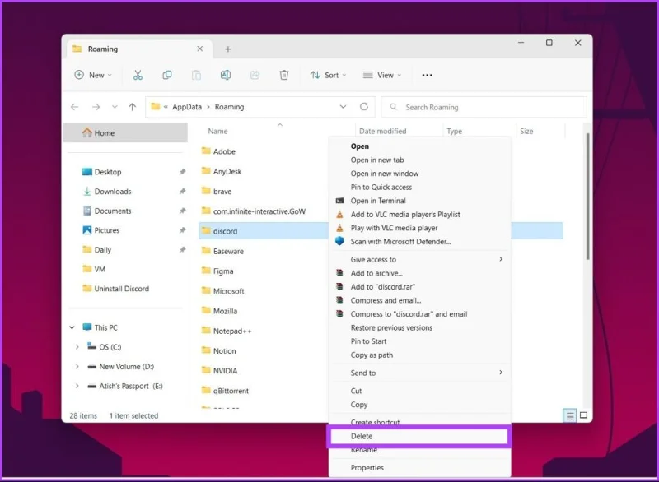Select the Easeware folder

[229, 251]
